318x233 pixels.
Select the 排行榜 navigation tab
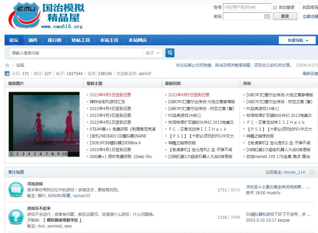click(x=54, y=40)
